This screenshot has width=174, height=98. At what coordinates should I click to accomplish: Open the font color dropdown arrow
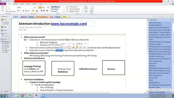(x=38, y=11)
